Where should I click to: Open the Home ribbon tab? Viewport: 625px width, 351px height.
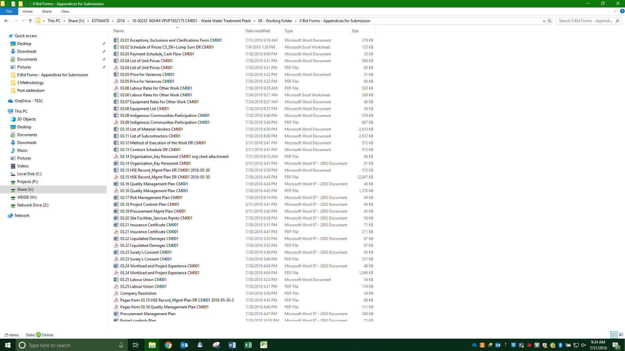(28, 11)
